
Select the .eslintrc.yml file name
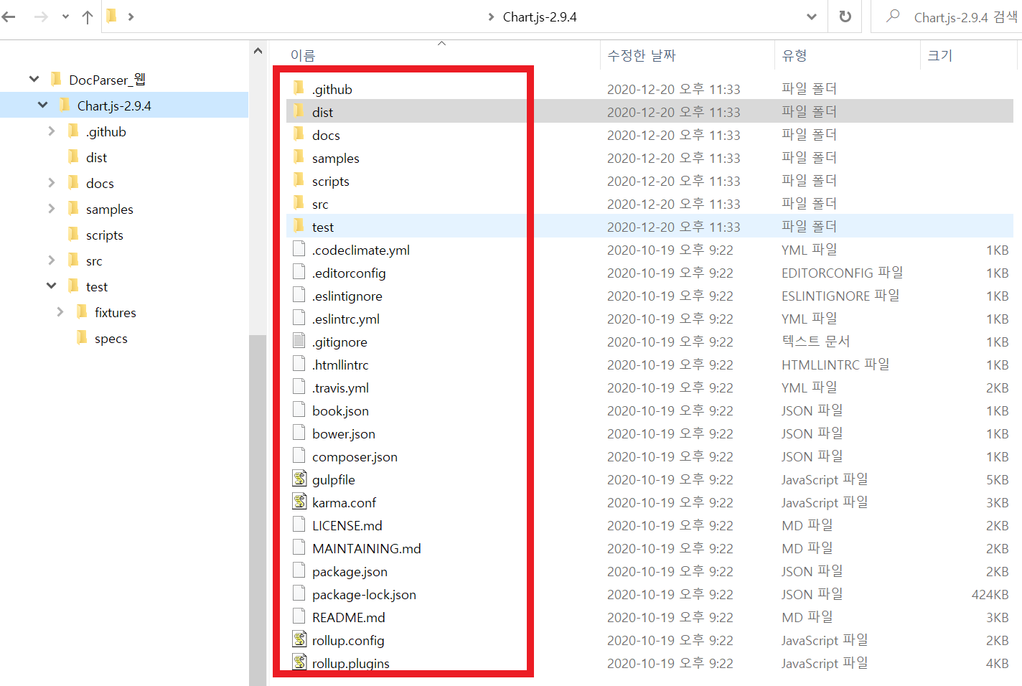click(x=346, y=319)
